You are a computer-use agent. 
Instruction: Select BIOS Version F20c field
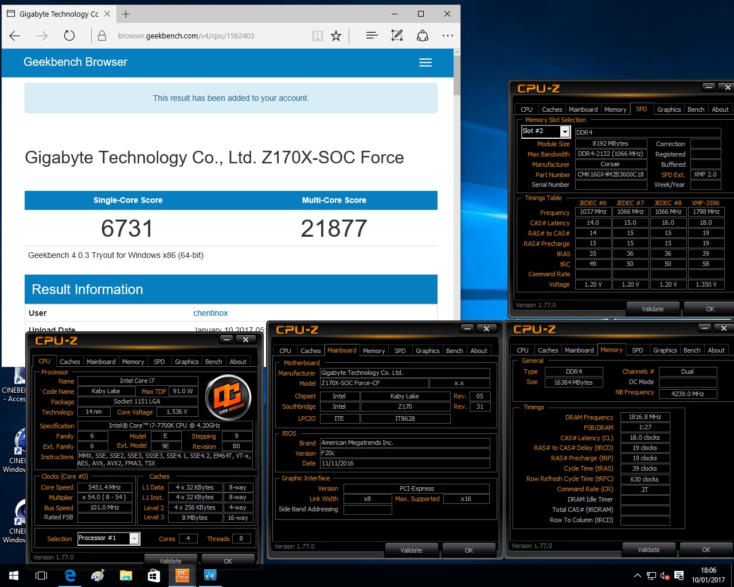coord(405,453)
